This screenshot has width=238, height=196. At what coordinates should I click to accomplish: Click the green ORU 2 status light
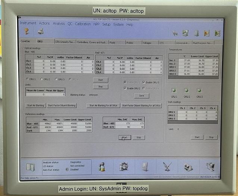coord(186,91)
